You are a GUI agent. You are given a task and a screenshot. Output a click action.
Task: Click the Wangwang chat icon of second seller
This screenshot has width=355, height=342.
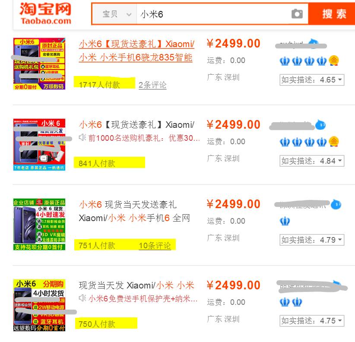pyautogui.click(x=320, y=124)
